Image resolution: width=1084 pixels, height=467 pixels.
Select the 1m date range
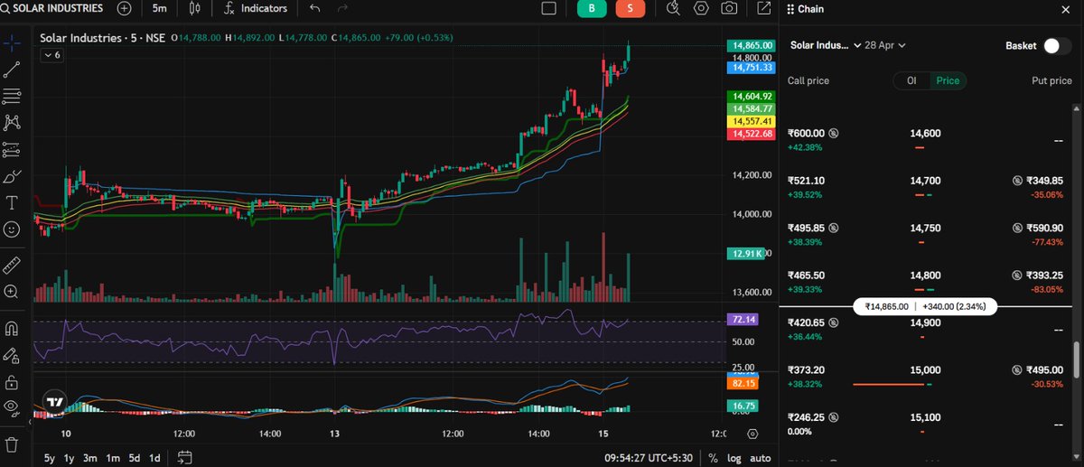[113, 458]
